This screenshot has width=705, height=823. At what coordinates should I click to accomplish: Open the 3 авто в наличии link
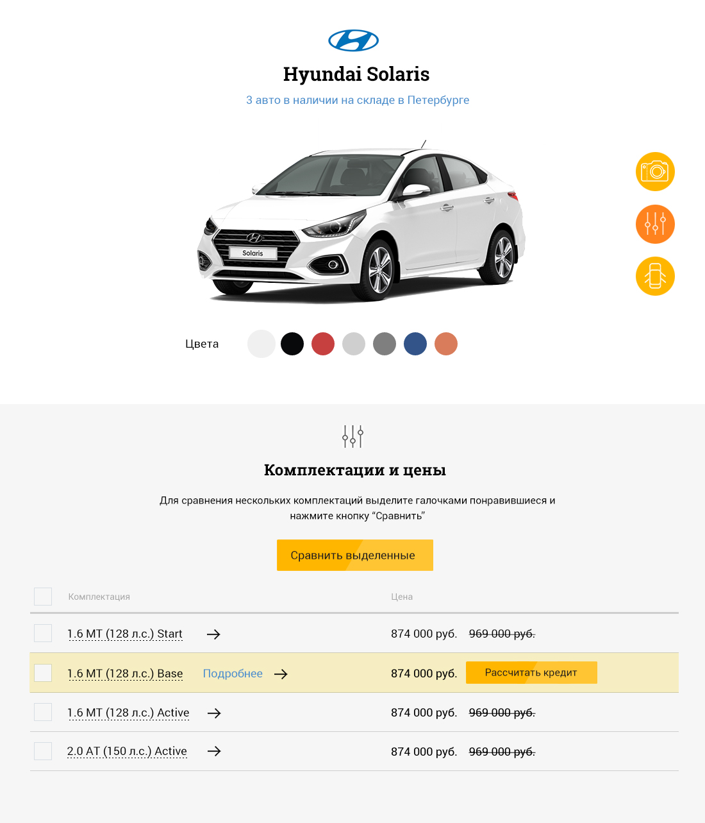[358, 100]
